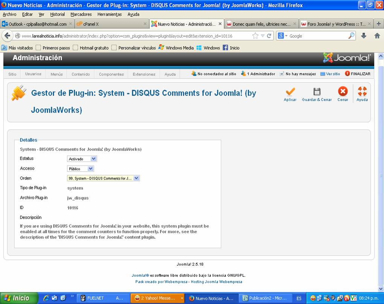Switch to Donec quam felis tab
Image resolution: width=384 pixels, height=304 pixels.
coord(261,24)
